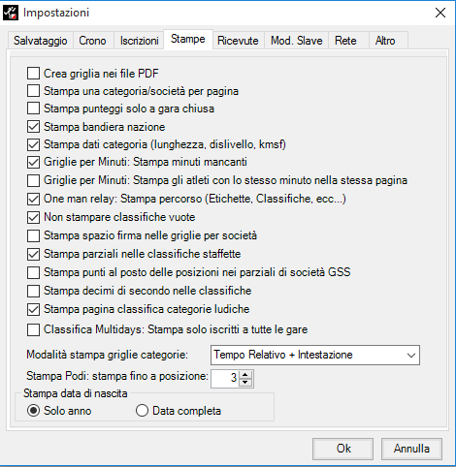Screen dimensions: 456x467
Task: Click the Annulla button
Action: click(411, 449)
